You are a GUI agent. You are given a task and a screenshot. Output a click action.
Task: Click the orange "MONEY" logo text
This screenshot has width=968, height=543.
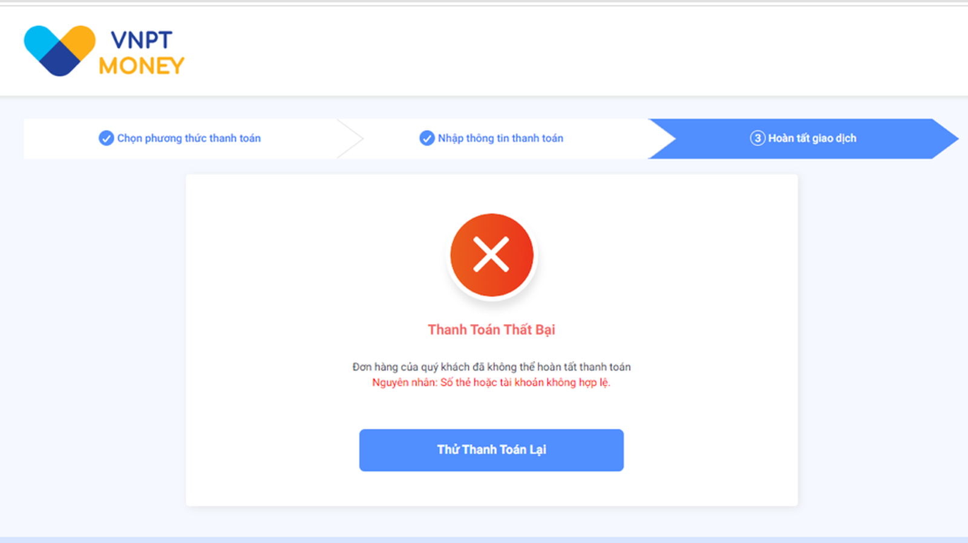pyautogui.click(x=142, y=66)
